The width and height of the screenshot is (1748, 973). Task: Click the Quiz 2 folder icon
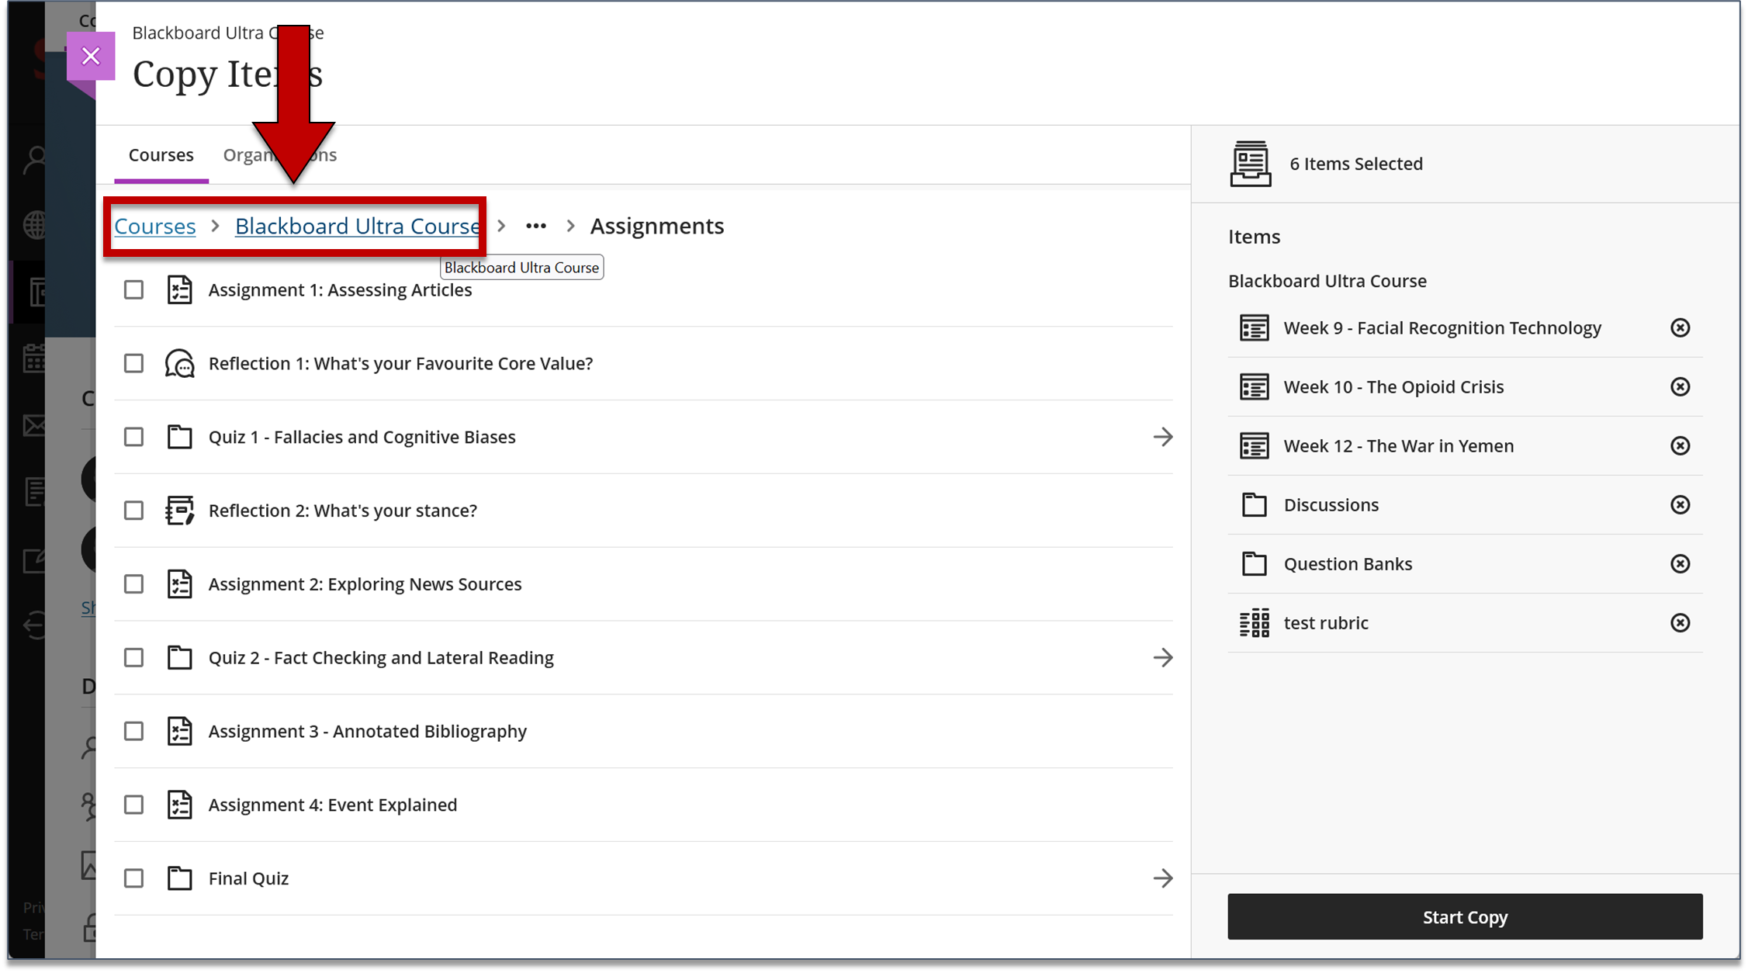pyautogui.click(x=179, y=657)
